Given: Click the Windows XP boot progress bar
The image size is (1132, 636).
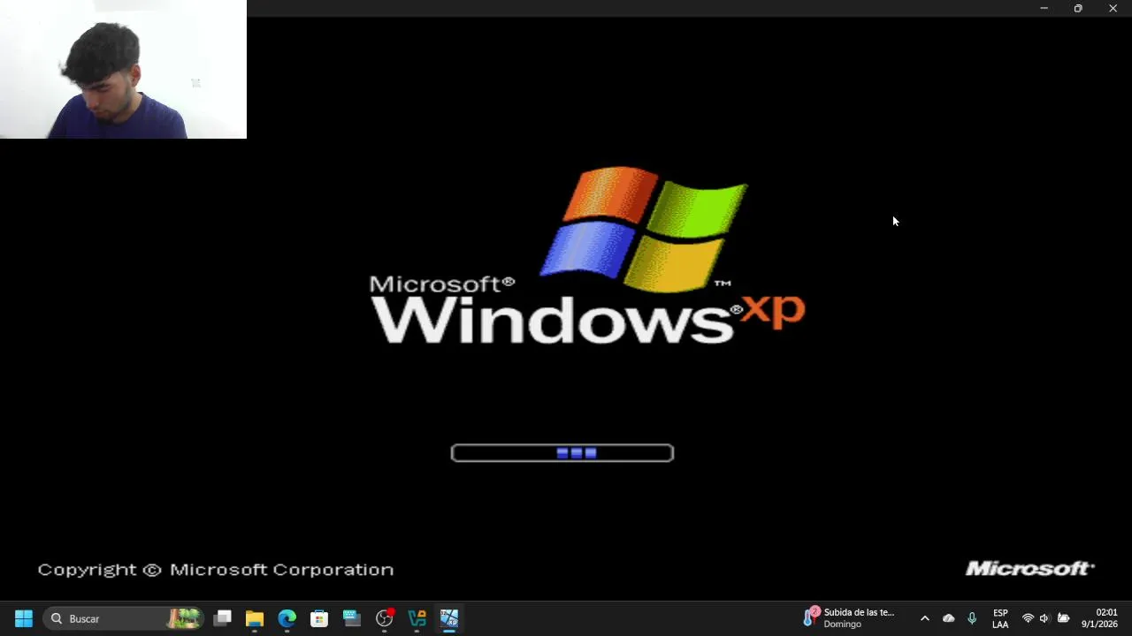Looking at the screenshot, I should pyautogui.click(x=562, y=453).
